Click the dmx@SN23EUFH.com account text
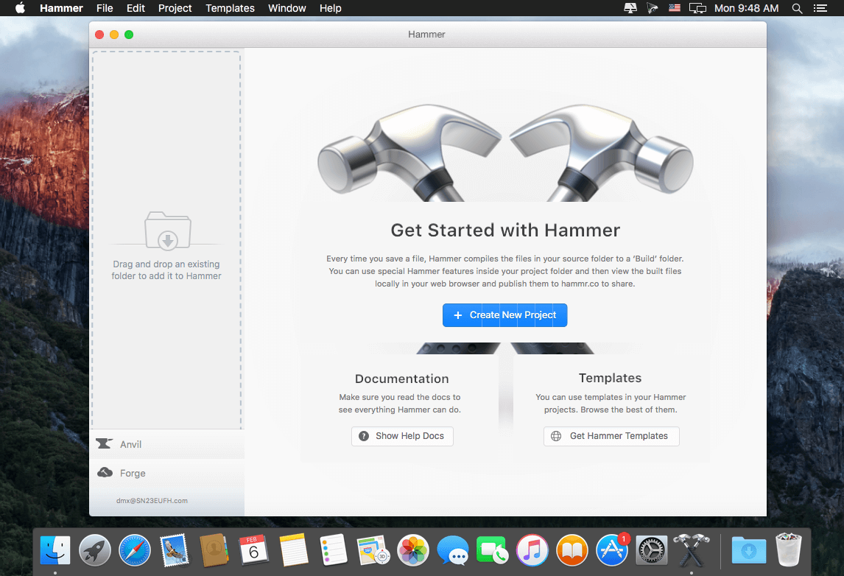The image size is (844, 576). 152,501
